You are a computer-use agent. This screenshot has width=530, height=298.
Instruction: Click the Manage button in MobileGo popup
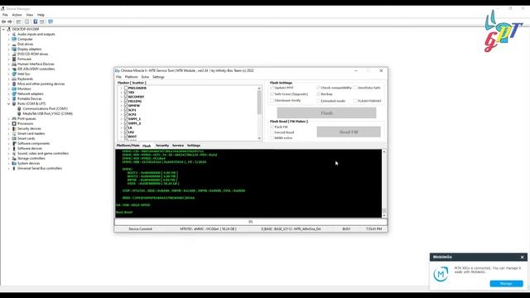506,283
